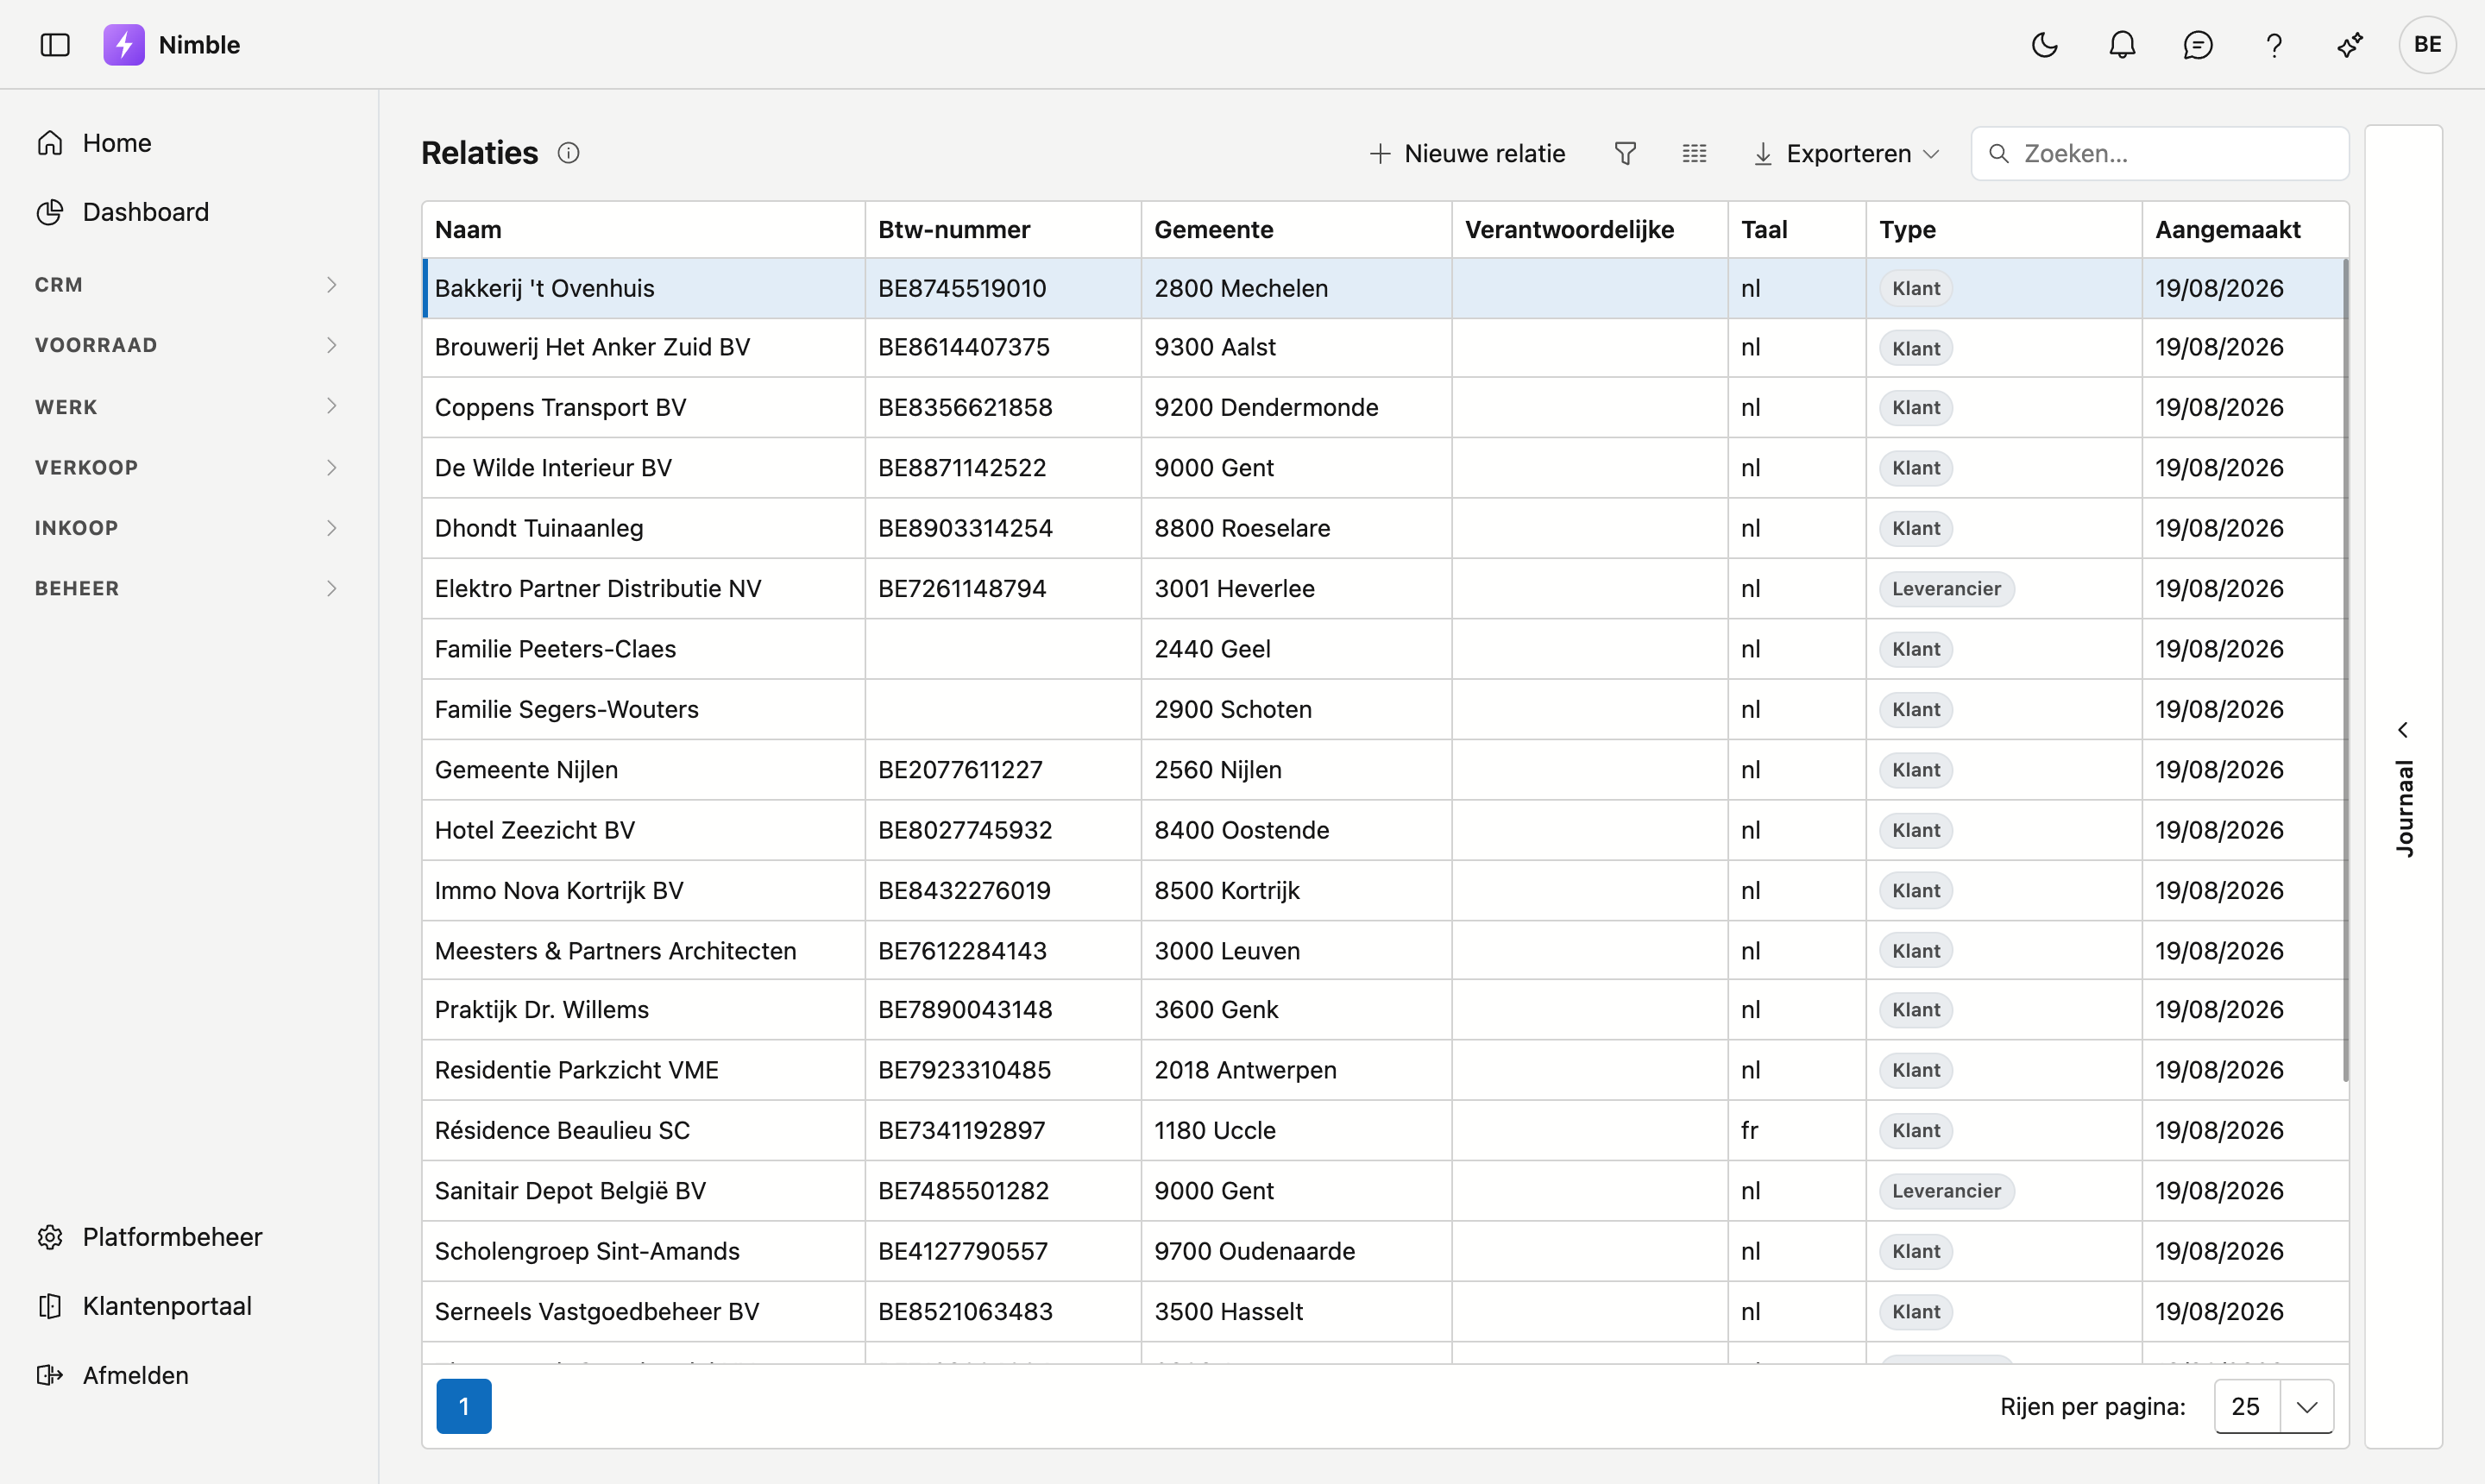
Task: Open the filter funnel icon
Action: 1625,153
